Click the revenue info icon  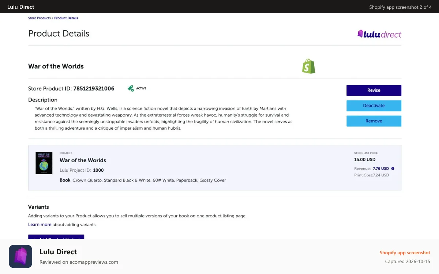393,169
